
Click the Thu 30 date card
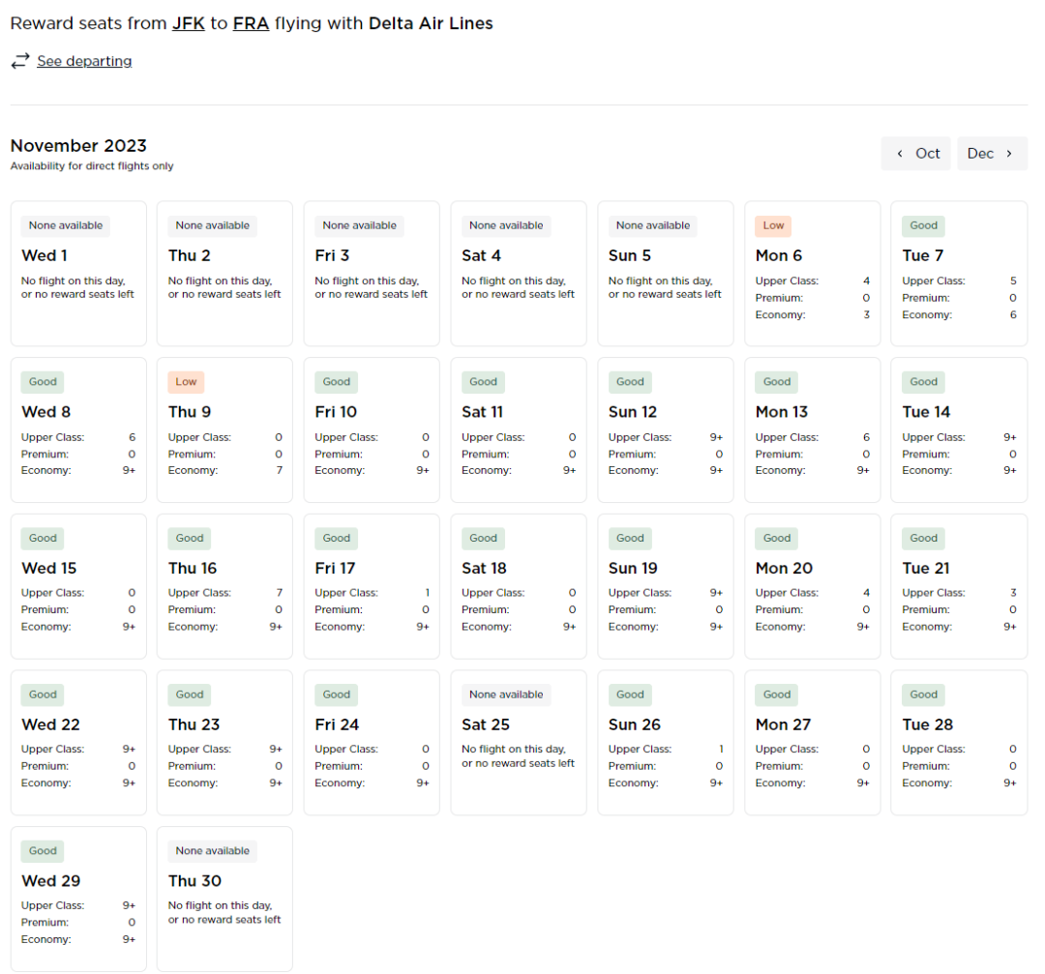224,899
